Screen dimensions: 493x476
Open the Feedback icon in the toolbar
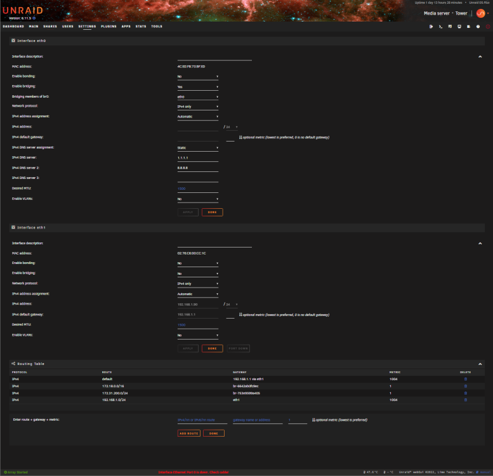point(450,27)
